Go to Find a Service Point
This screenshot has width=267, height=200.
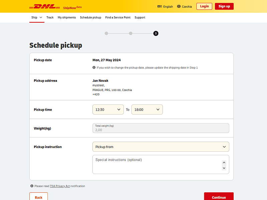click(117, 18)
